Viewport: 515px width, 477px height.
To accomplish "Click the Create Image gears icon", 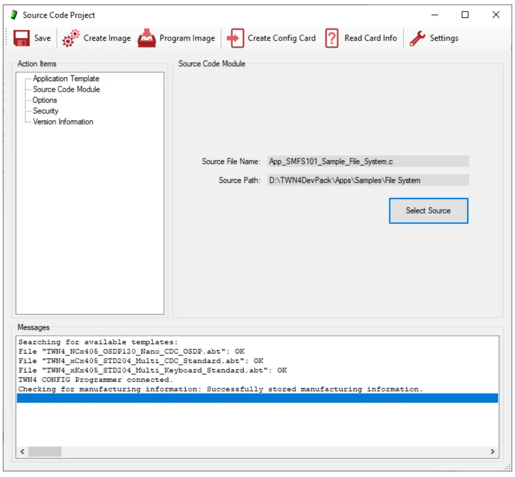I will [71, 38].
